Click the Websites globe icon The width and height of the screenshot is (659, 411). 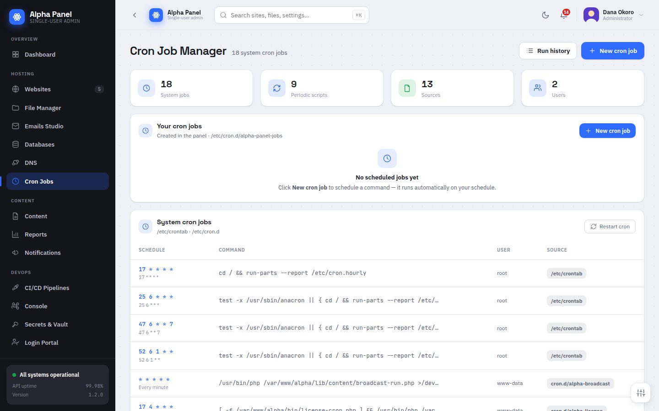pos(16,89)
